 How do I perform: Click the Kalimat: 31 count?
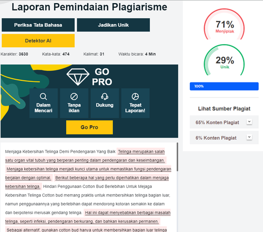pyautogui.click(x=94, y=54)
